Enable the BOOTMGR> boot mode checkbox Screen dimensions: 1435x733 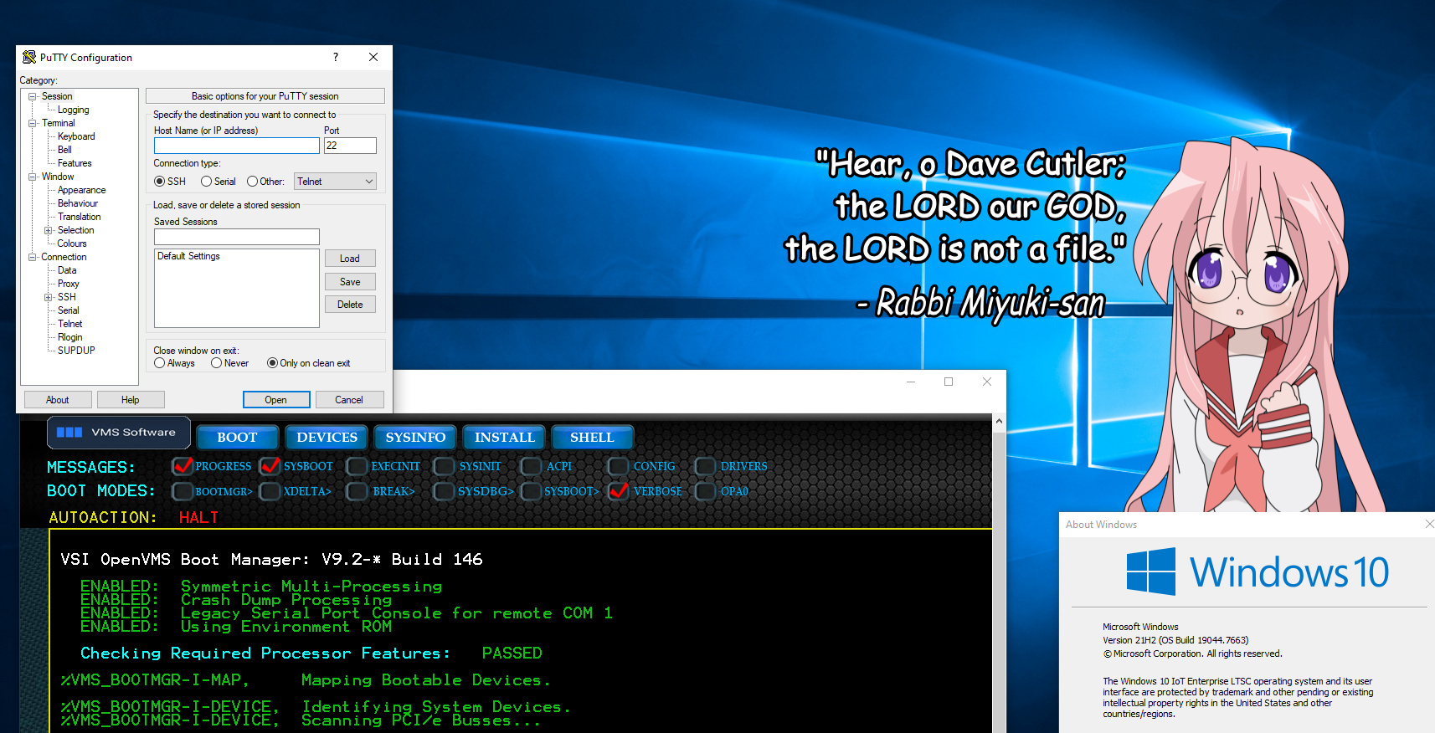tap(182, 491)
